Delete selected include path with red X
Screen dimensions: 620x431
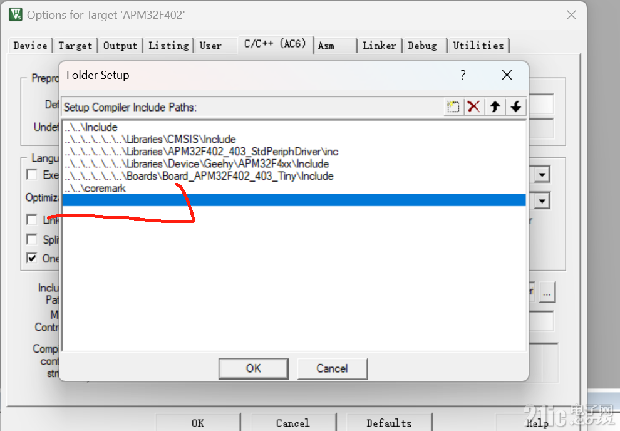(473, 106)
